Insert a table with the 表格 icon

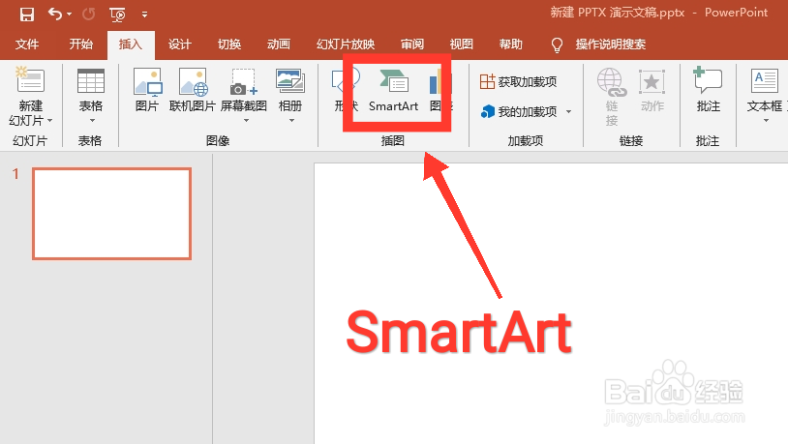(x=91, y=81)
